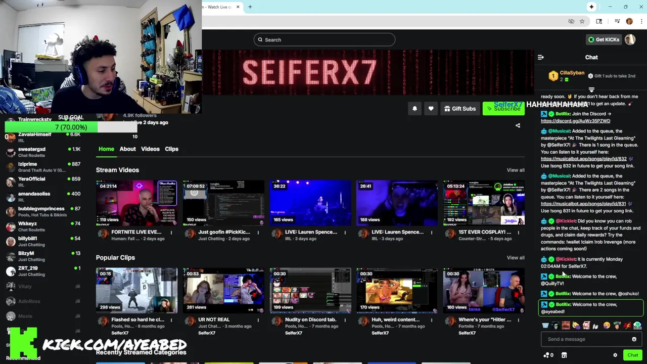Open Chrome media controls icon
Image resolution: width=647 pixels, height=364 pixels.
pyautogui.click(x=617, y=21)
